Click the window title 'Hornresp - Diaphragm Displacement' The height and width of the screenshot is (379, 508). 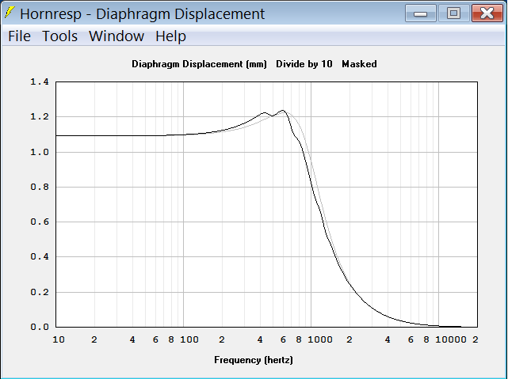tap(142, 14)
